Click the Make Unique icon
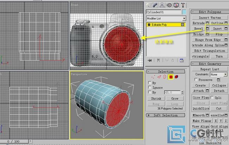Screen dimensions: 229x145 167,60
